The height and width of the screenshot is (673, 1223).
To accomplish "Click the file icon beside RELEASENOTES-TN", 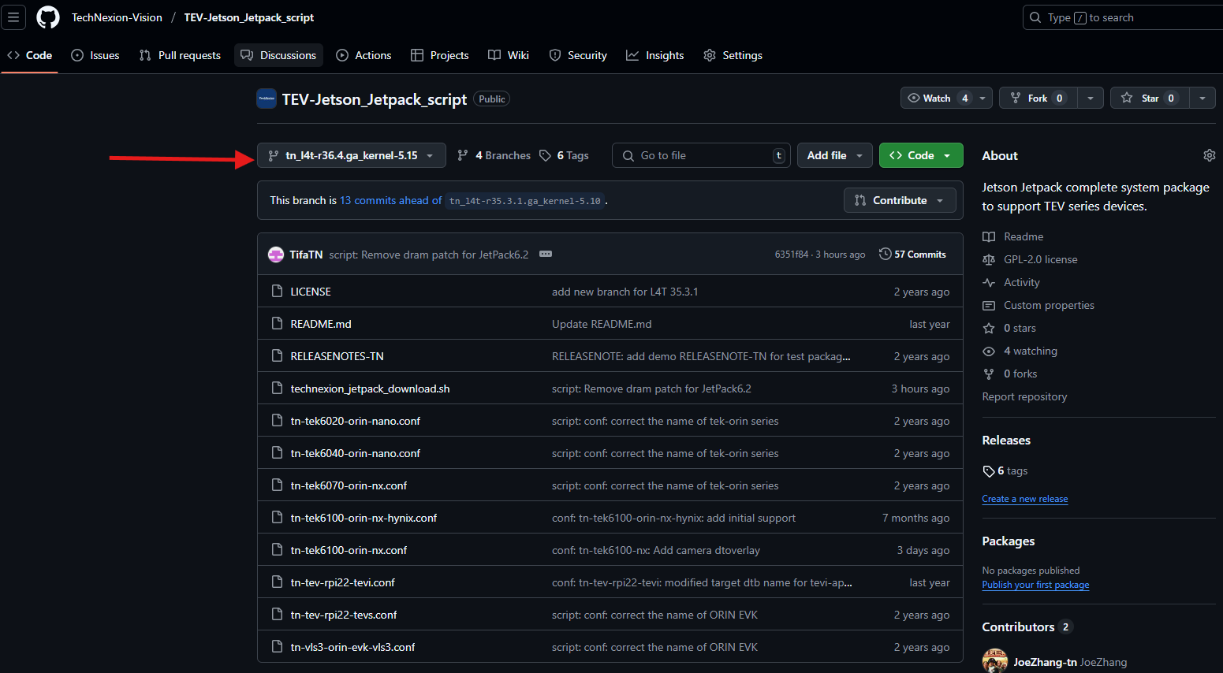I will tap(277, 355).
